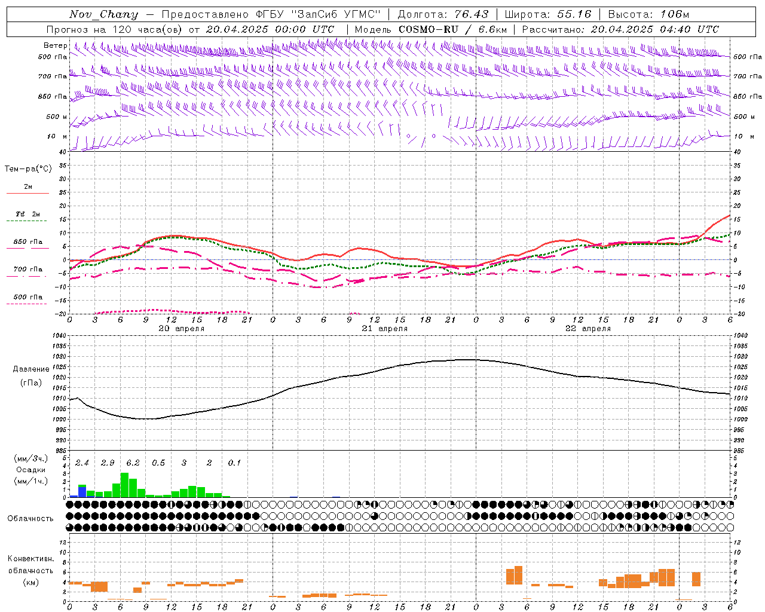Select the forecast start 20.04.2025 00:00 UTC

[270, 29]
